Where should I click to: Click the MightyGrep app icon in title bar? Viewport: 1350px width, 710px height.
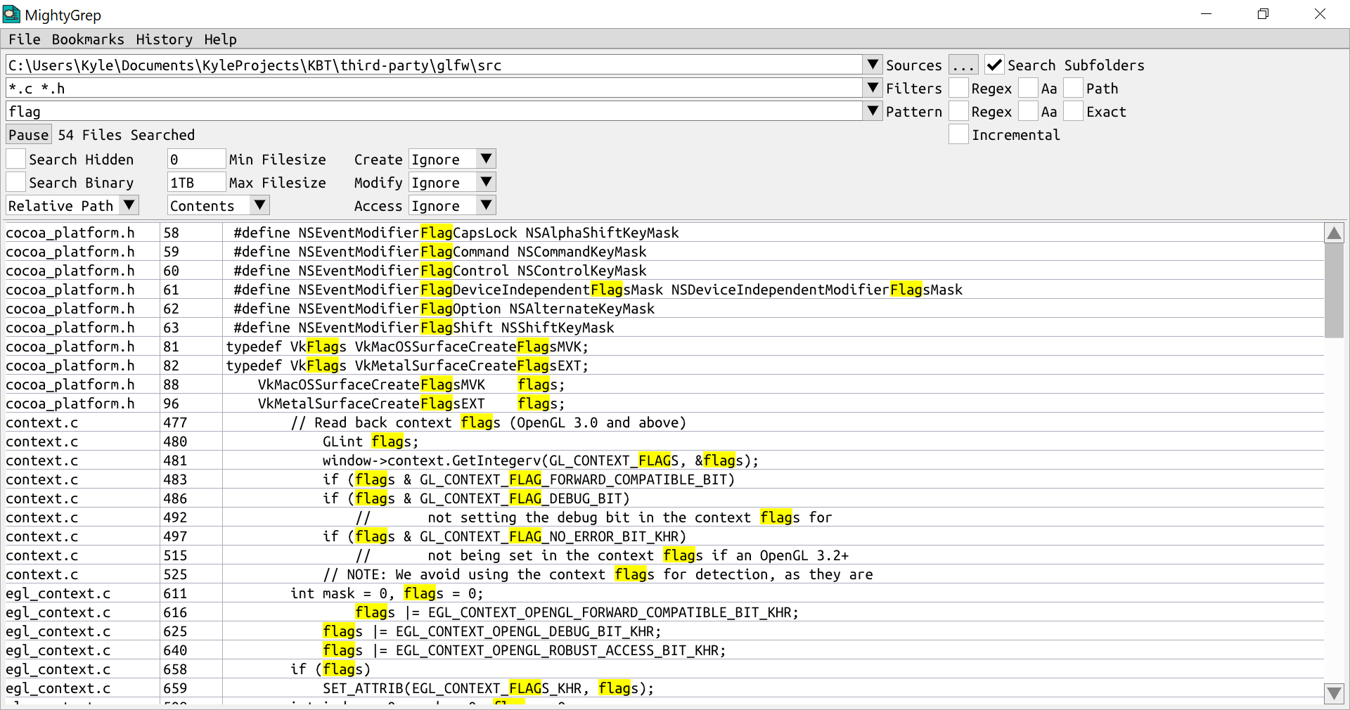coord(12,14)
